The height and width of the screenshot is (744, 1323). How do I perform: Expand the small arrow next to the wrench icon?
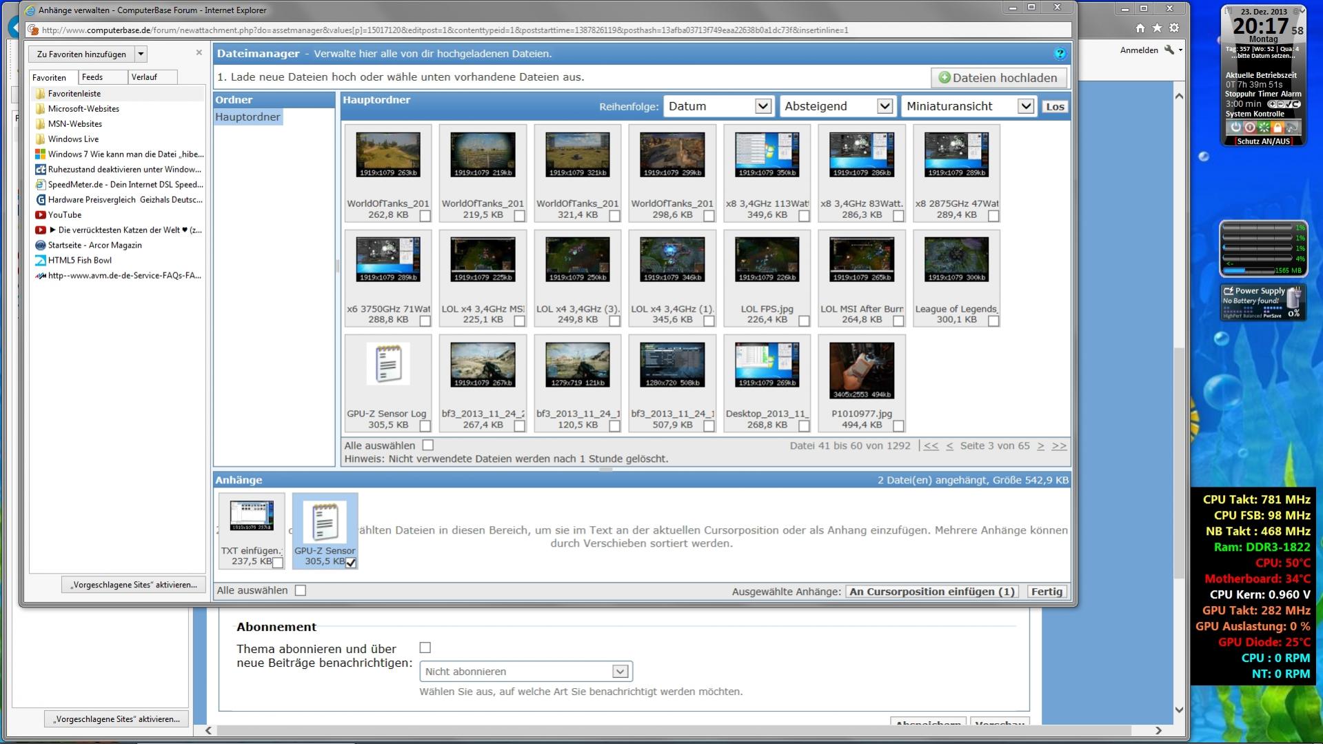(x=1180, y=50)
